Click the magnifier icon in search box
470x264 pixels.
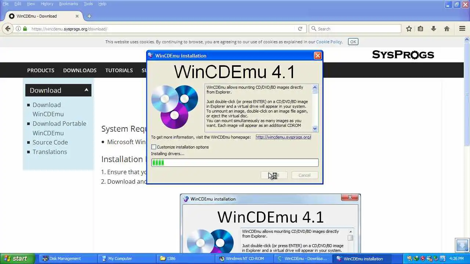click(x=314, y=29)
